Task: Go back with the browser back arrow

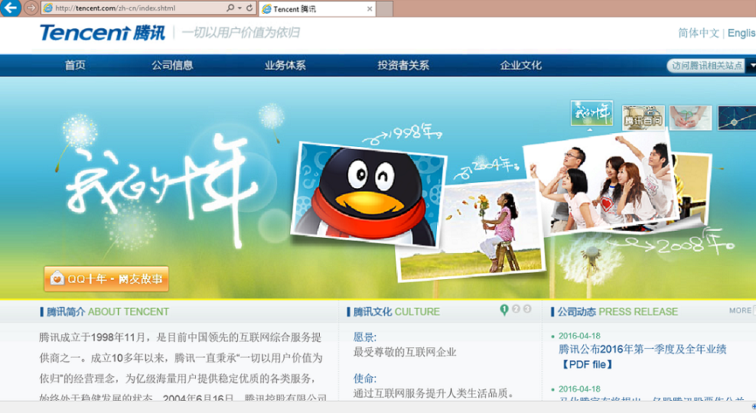Action: click(9, 8)
